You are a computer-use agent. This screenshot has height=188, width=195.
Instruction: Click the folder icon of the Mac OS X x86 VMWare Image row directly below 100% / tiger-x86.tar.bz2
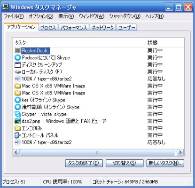(x=17, y=86)
